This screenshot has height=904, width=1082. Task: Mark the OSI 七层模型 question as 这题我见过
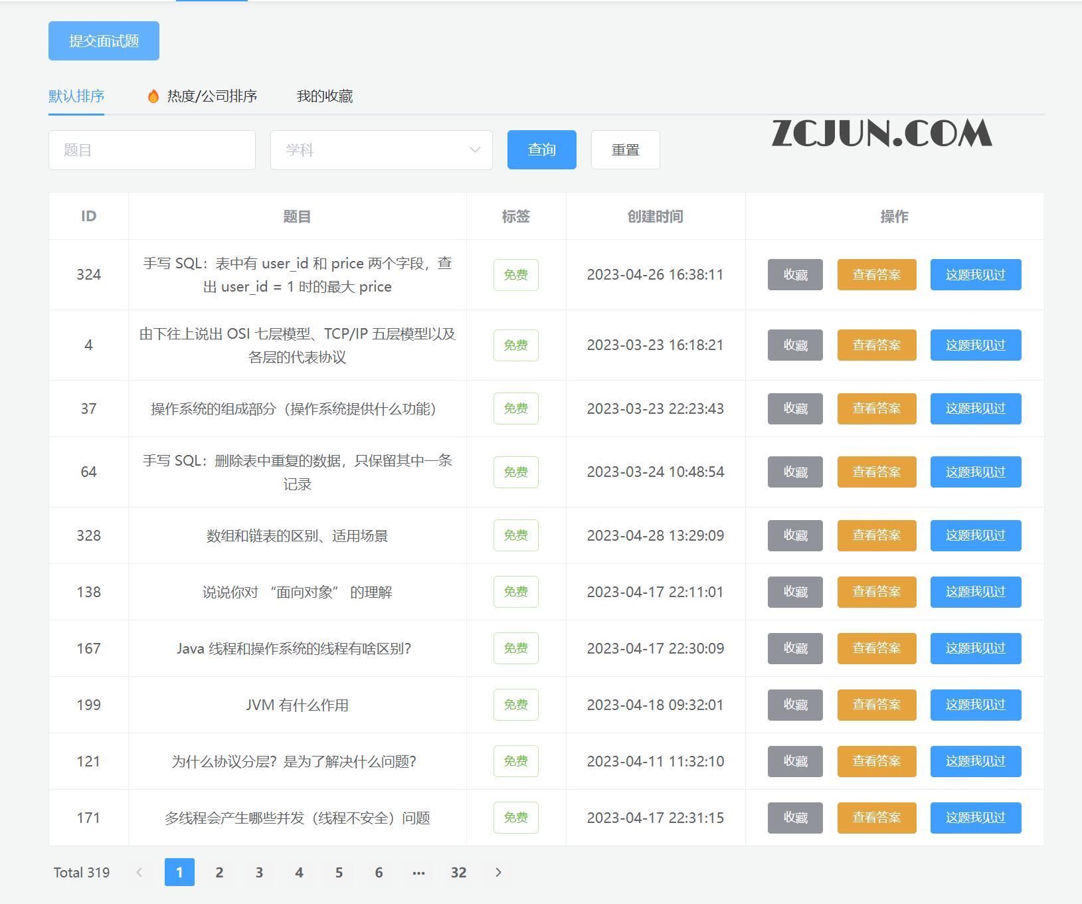[x=975, y=345]
